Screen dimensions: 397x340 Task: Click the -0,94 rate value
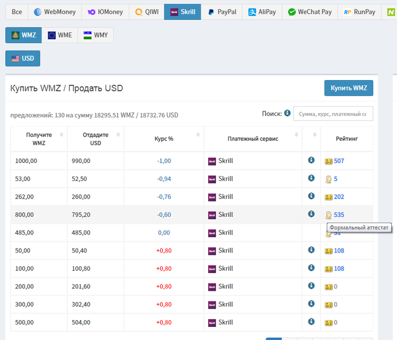tap(164, 179)
